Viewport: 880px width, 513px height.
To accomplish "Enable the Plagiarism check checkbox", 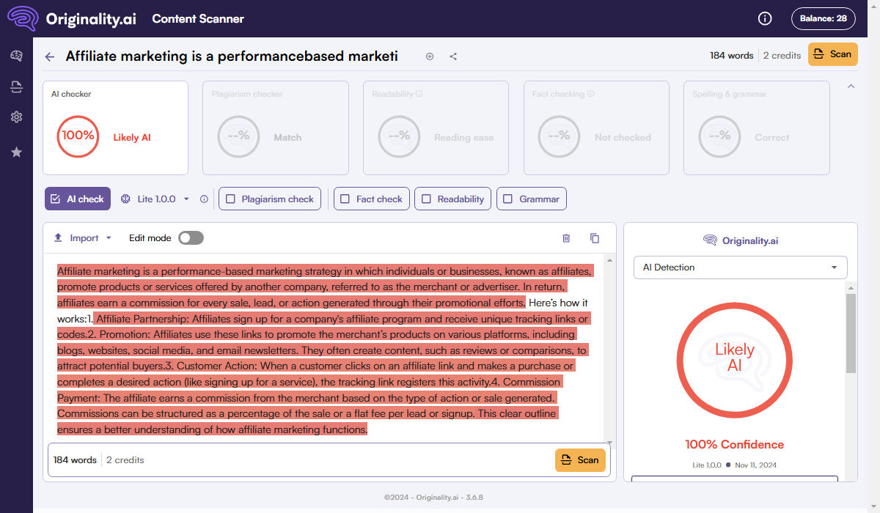I will (x=231, y=199).
